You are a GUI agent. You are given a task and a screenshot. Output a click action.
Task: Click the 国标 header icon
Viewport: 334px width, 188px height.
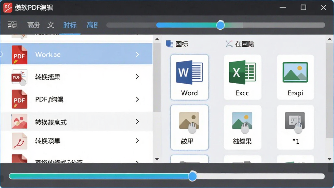170,44
